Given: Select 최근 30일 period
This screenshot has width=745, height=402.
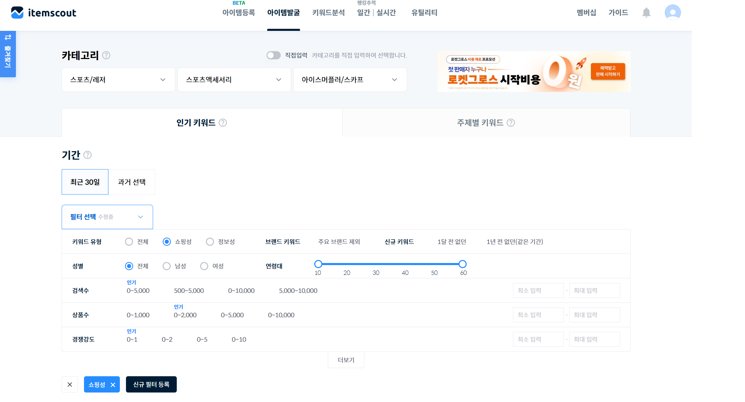Looking at the screenshot, I should tap(85, 182).
